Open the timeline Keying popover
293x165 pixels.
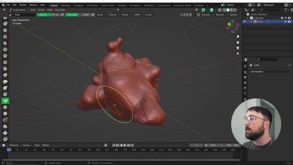(x=27, y=145)
